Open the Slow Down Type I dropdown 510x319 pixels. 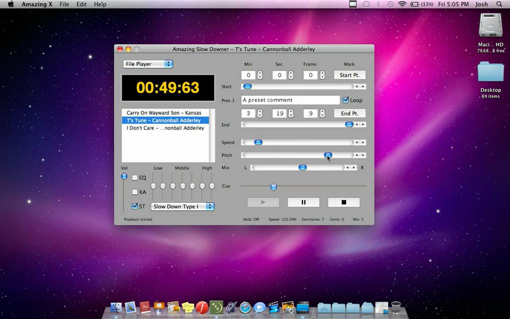tap(182, 206)
